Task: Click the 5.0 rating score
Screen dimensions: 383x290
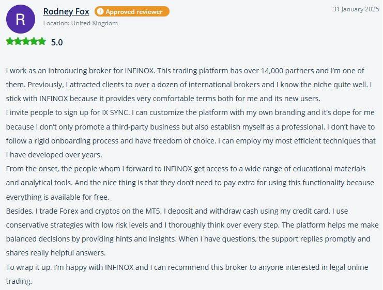Action: click(57, 42)
